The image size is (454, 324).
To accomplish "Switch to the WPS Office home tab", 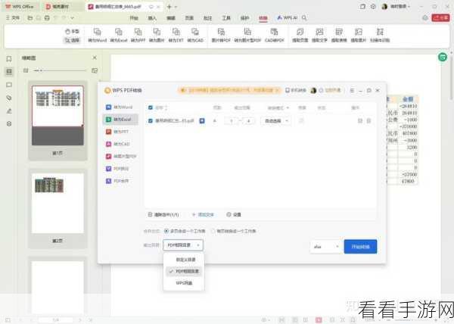I will coord(20,6).
